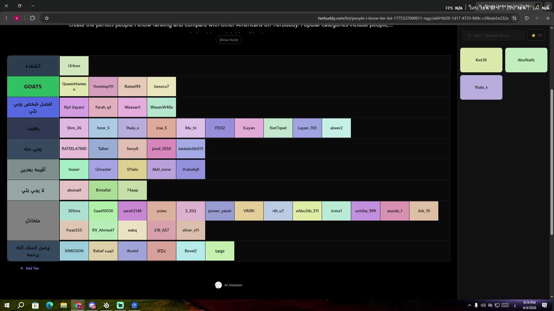Click the Show more button
Image resolution: width=554 pixels, height=311 pixels.
pos(229,40)
